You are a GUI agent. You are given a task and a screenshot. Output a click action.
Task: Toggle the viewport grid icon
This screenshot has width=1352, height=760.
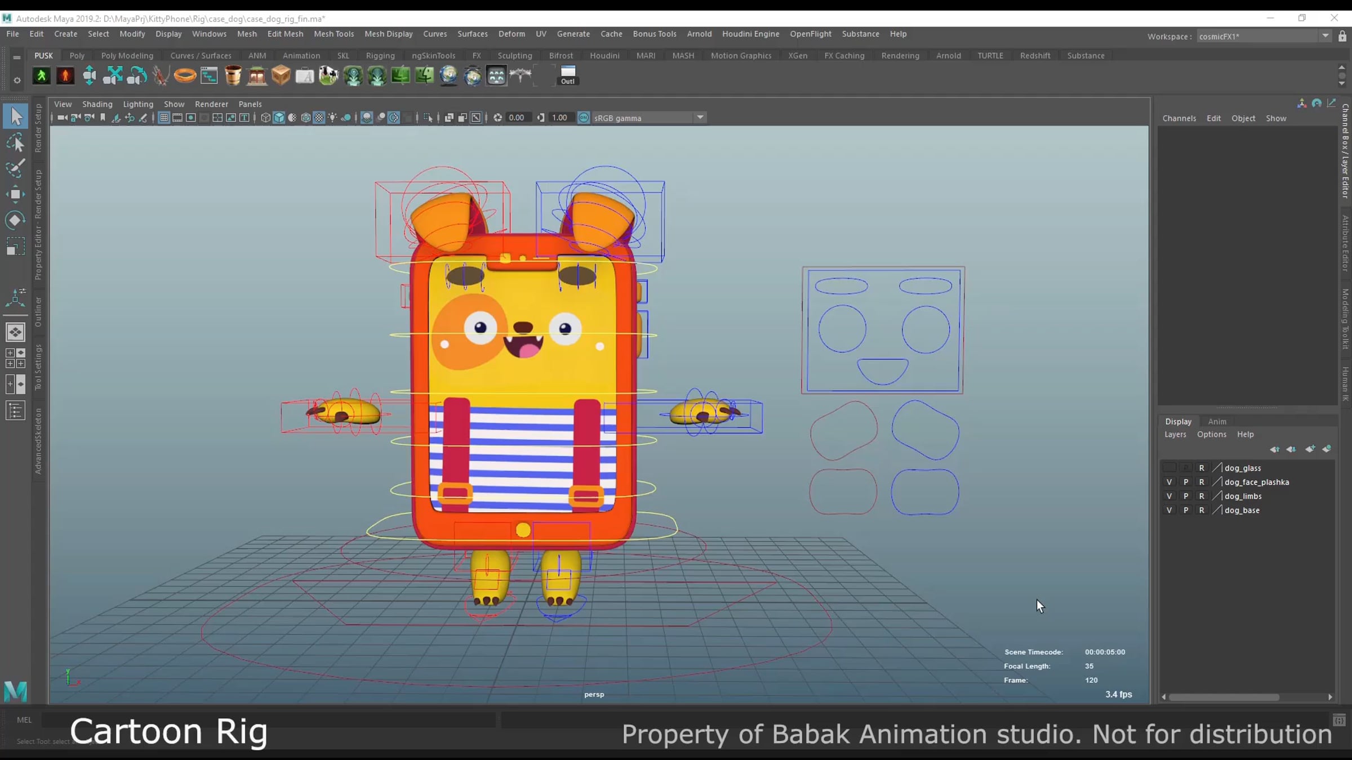click(163, 118)
